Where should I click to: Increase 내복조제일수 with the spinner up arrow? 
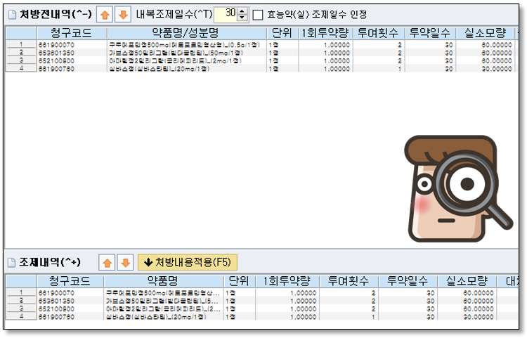pos(242,11)
